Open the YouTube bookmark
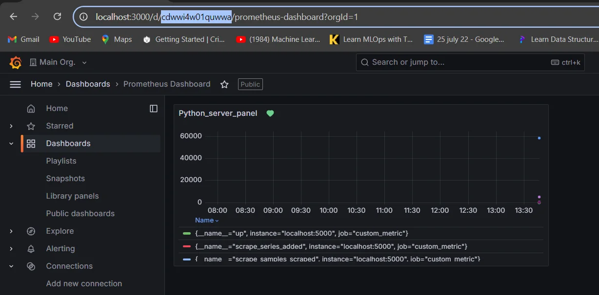 pos(70,39)
